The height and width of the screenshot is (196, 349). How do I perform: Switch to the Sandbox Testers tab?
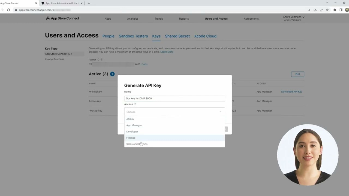(133, 36)
